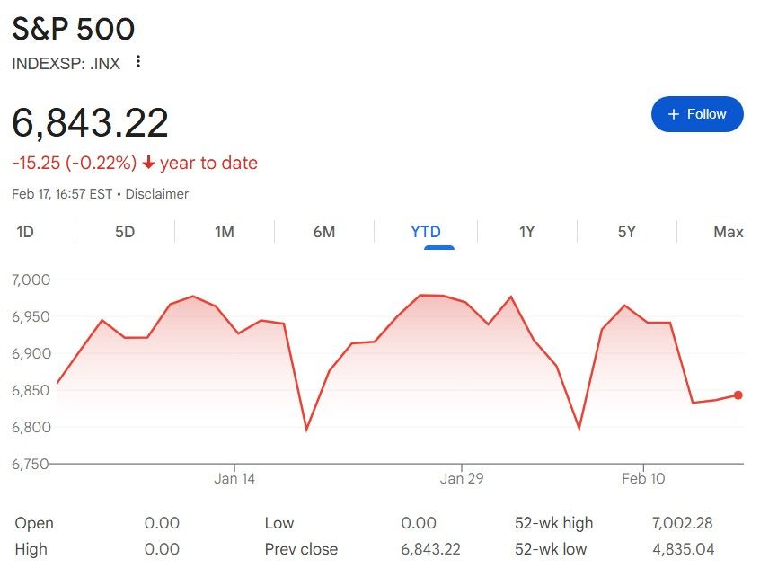The image size is (760, 577).
Task: Click the 52-wk high value 7,002.28
Action: tap(687, 523)
